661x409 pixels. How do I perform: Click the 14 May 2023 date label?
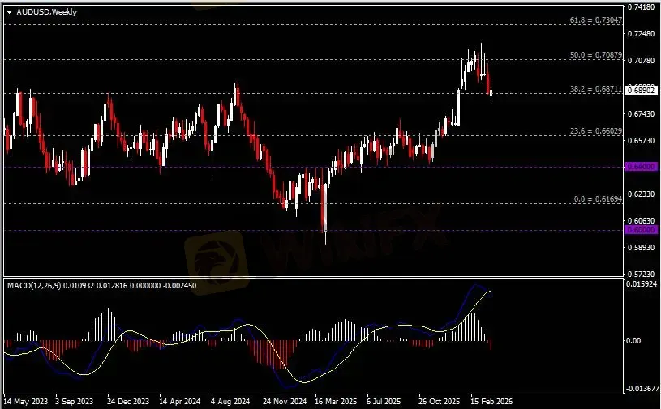24,401
